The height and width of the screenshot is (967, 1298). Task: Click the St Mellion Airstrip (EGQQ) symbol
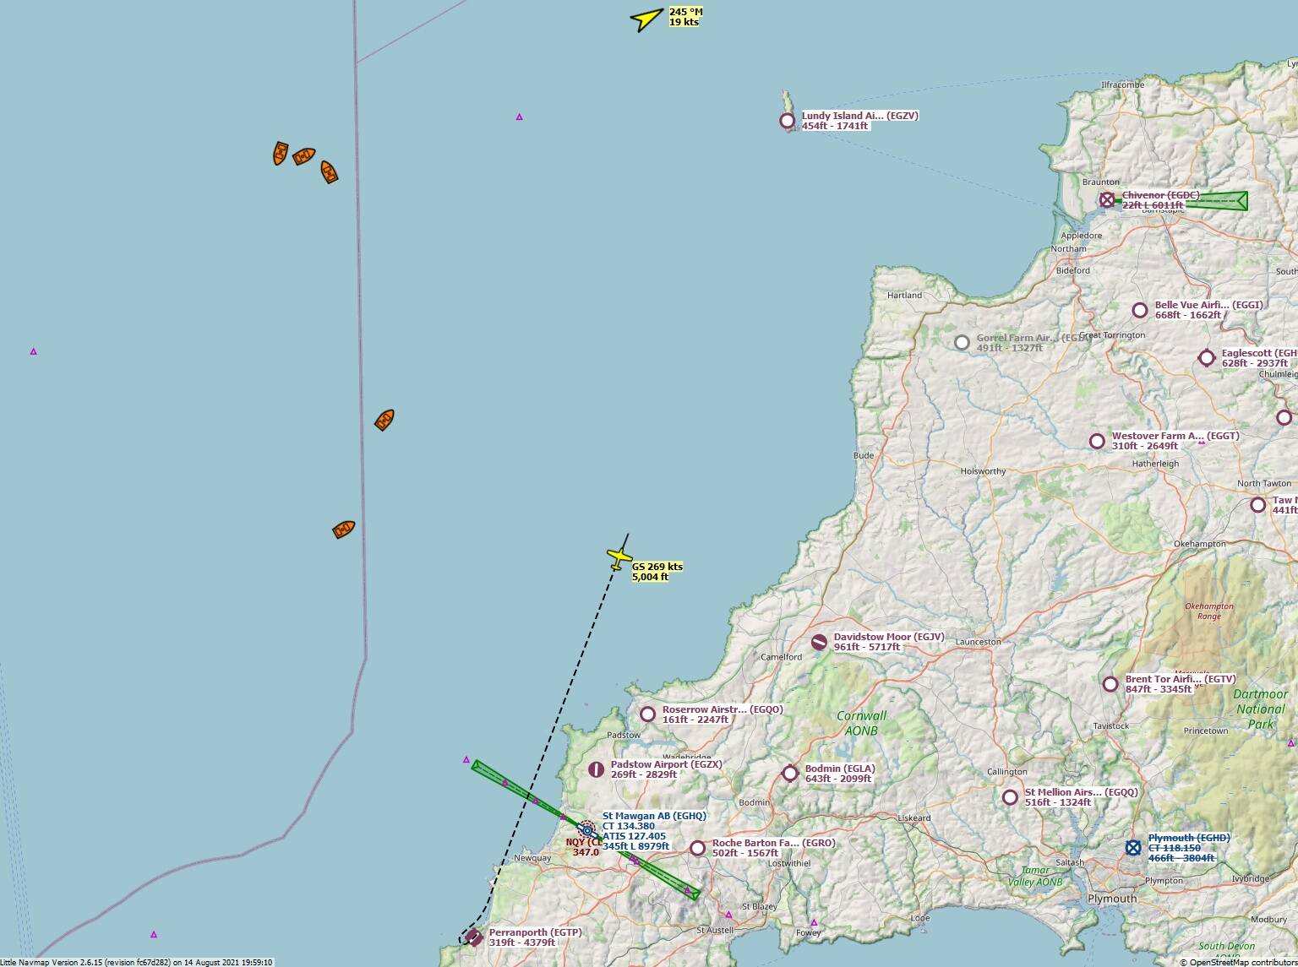[x=1010, y=797]
